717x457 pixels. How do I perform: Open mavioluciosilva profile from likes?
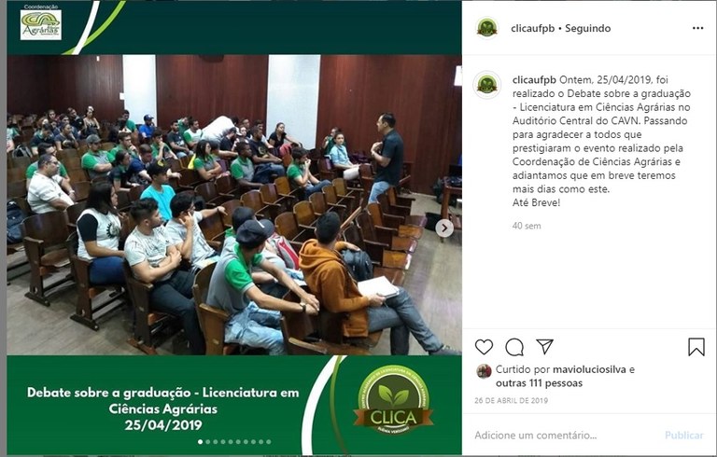[x=589, y=369]
